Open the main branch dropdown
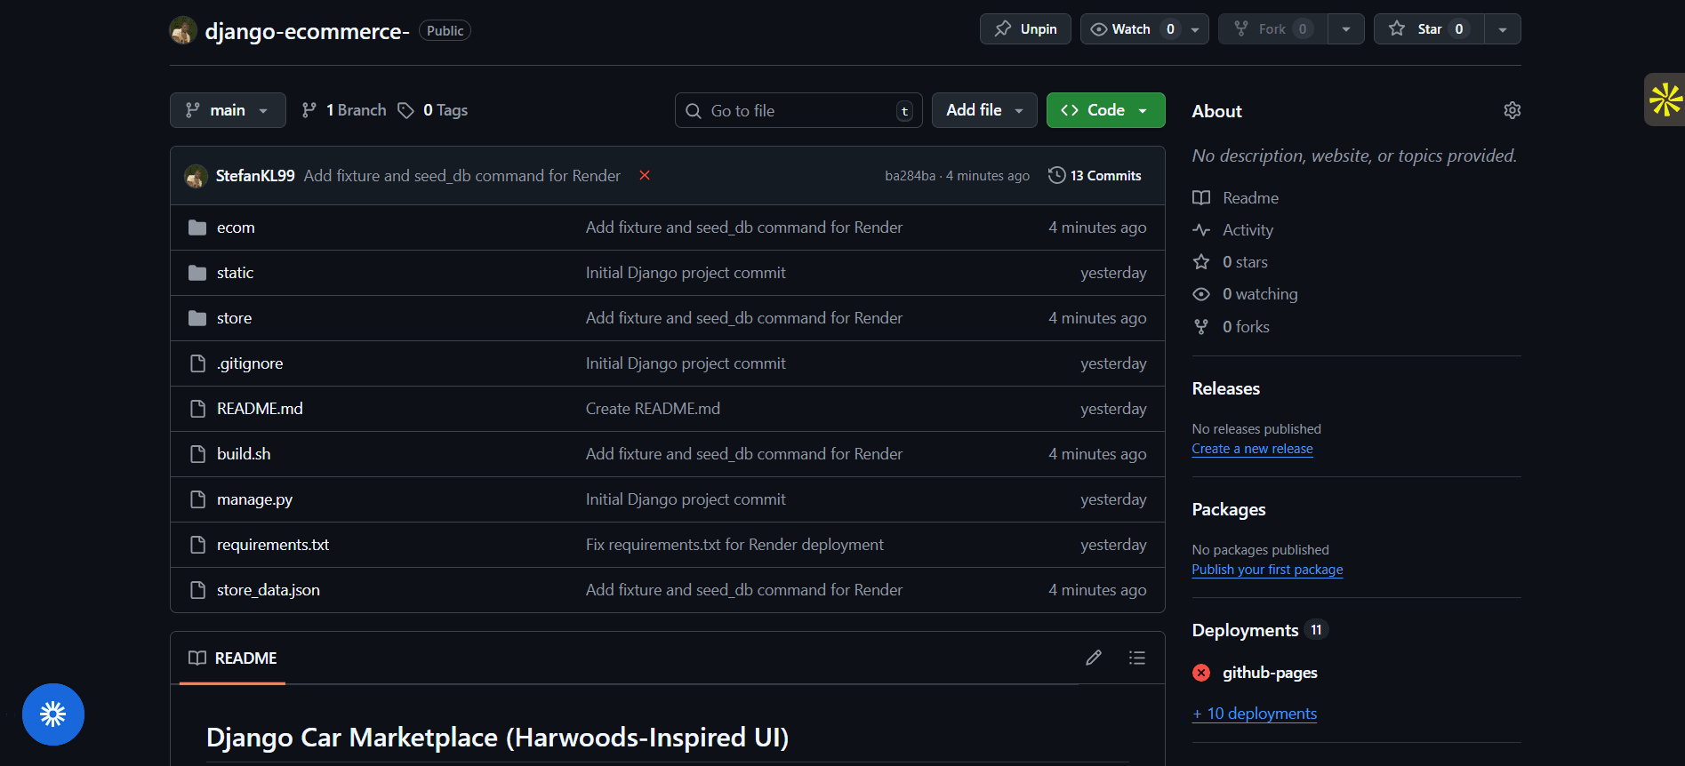Screen dimensions: 1685x766 tap(228, 110)
